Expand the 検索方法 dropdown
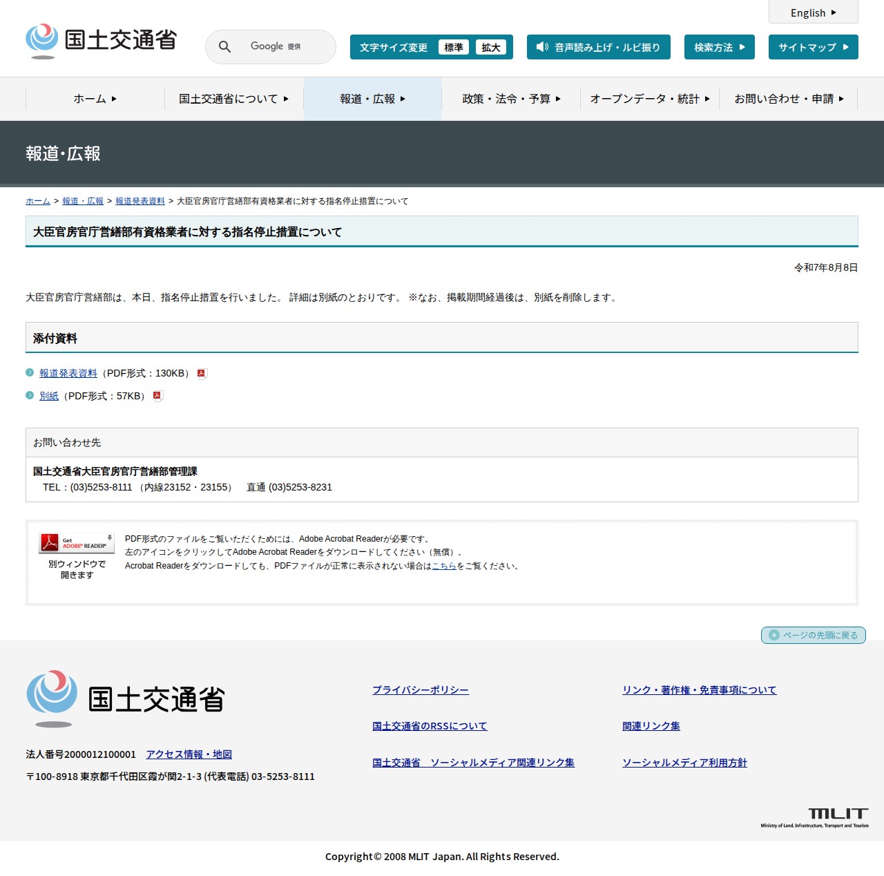This screenshot has height=876, width=884. [x=718, y=47]
